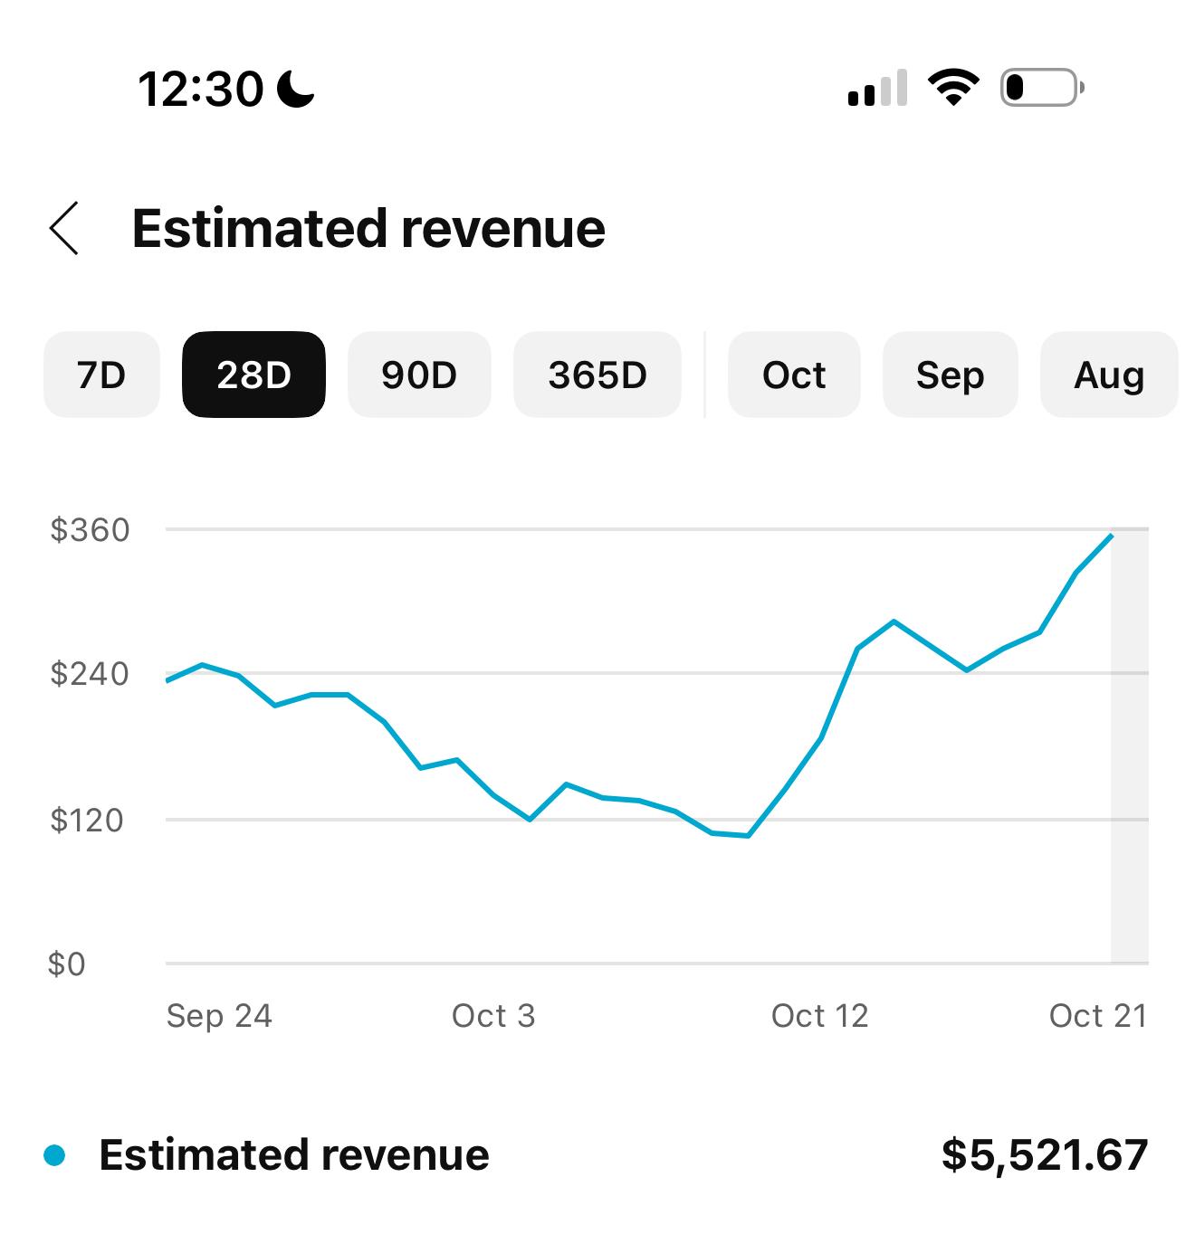Show revenue for Sep
Image resolution: width=1195 pixels, height=1234 pixels.
[950, 375]
